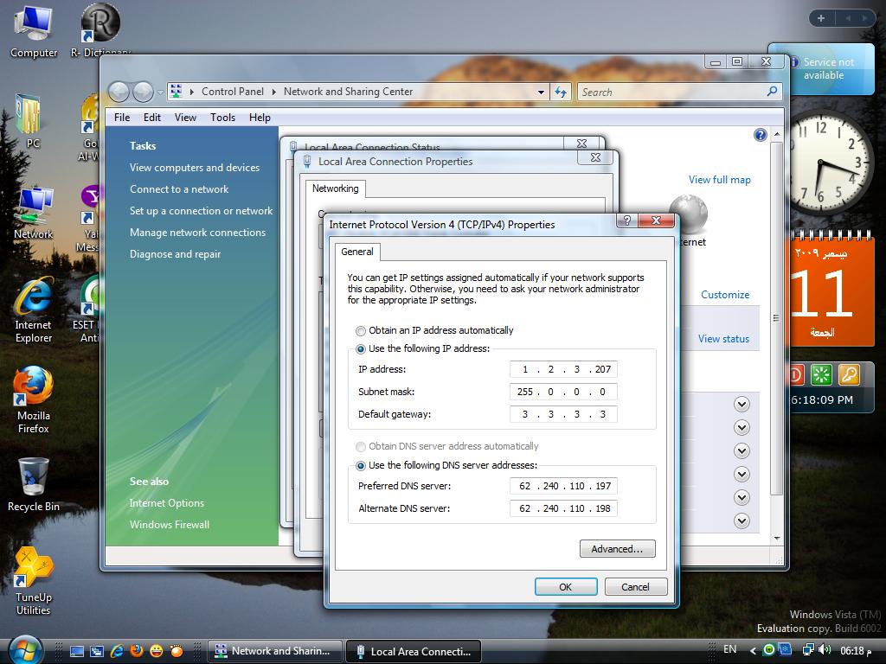Open Internet Explorer desktop icon

tap(34, 298)
